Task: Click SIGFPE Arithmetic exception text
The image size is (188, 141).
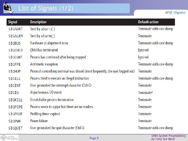Action: click(x=44, y=64)
